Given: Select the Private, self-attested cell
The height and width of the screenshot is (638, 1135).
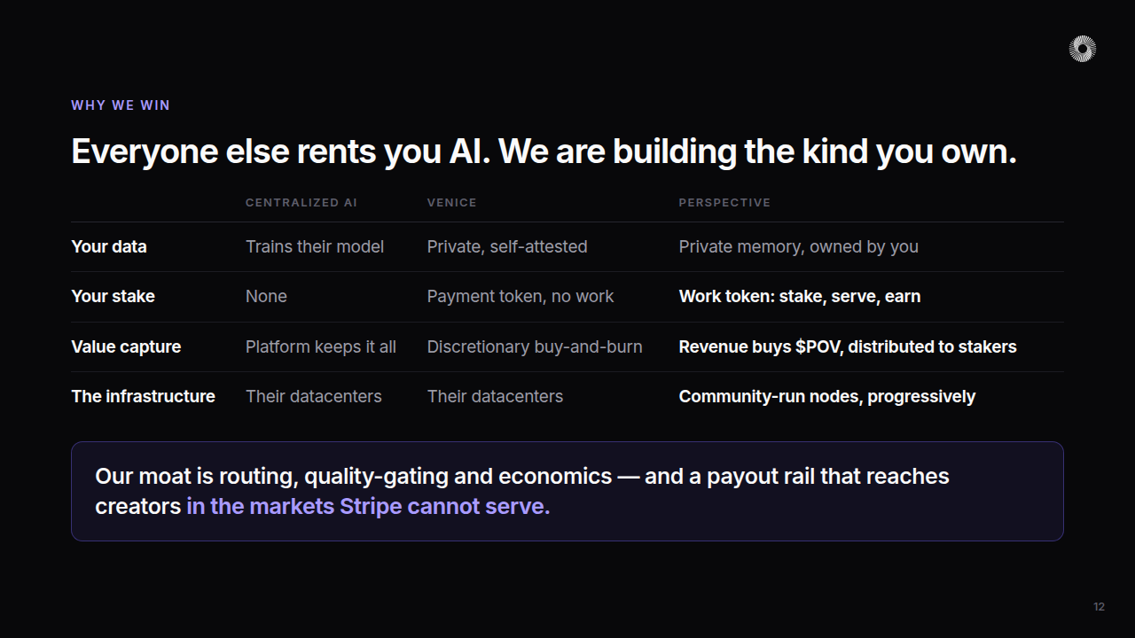Looking at the screenshot, I should [x=507, y=247].
